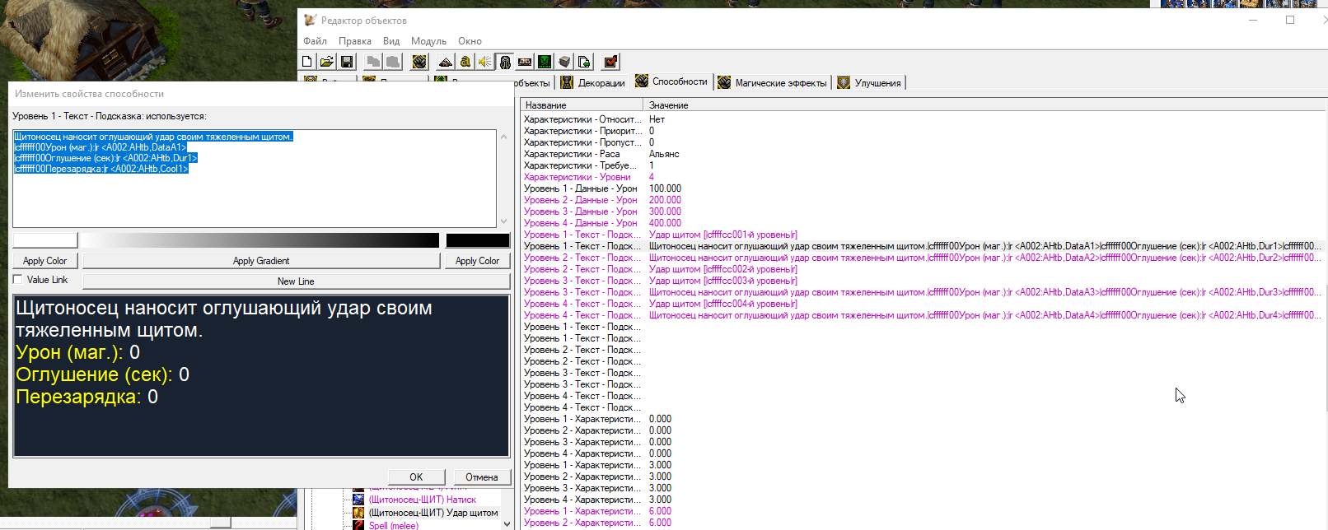The width and height of the screenshot is (1328, 530).
Task: Open the Sound Editor speaker icon
Action: 485,62
